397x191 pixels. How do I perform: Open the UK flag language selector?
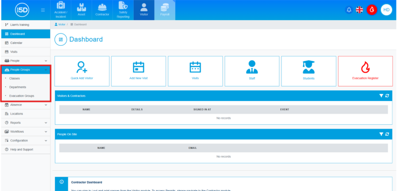point(359,10)
